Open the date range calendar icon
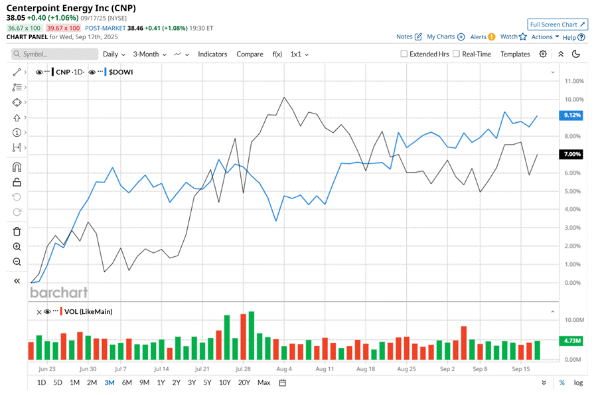600x395 pixels. click(282, 383)
